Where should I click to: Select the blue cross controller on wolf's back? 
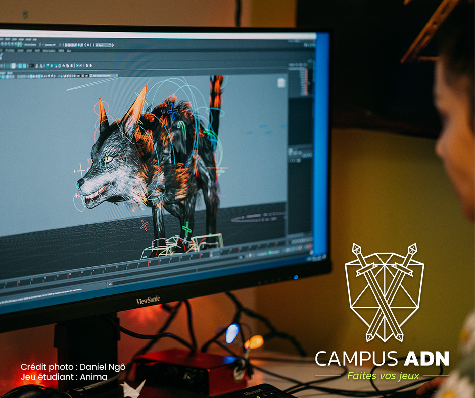[173, 111]
